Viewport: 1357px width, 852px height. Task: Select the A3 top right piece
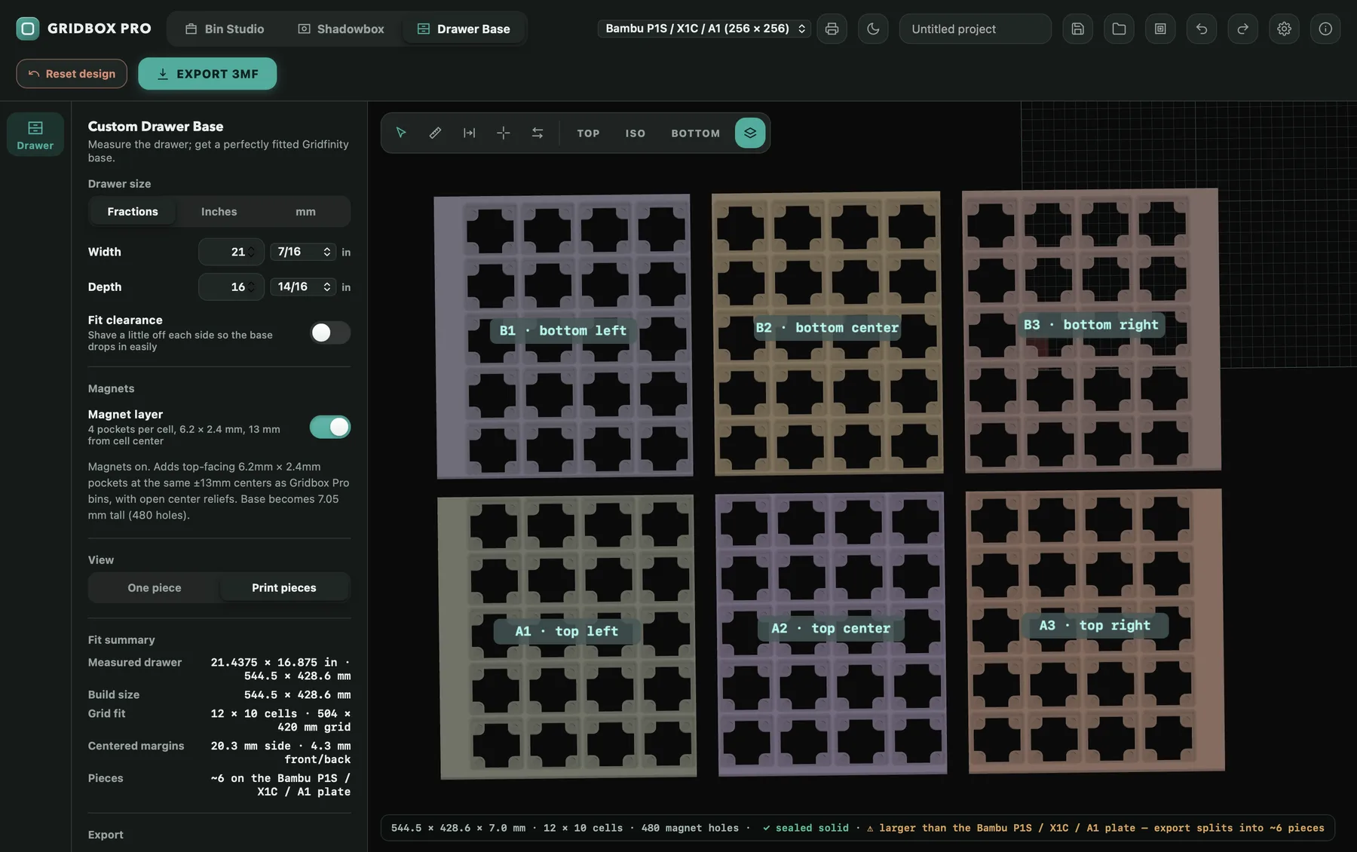tap(1095, 625)
